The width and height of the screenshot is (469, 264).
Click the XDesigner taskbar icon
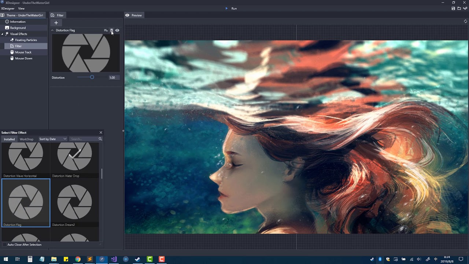[102, 259]
